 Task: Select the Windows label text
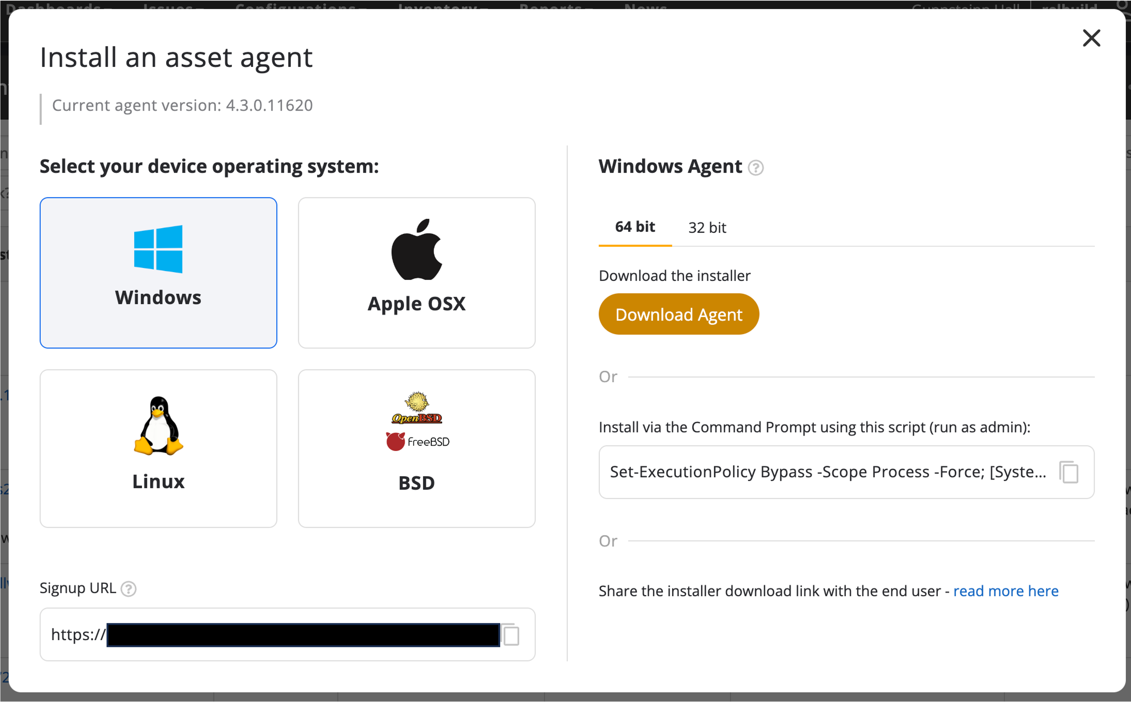click(x=158, y=298)
